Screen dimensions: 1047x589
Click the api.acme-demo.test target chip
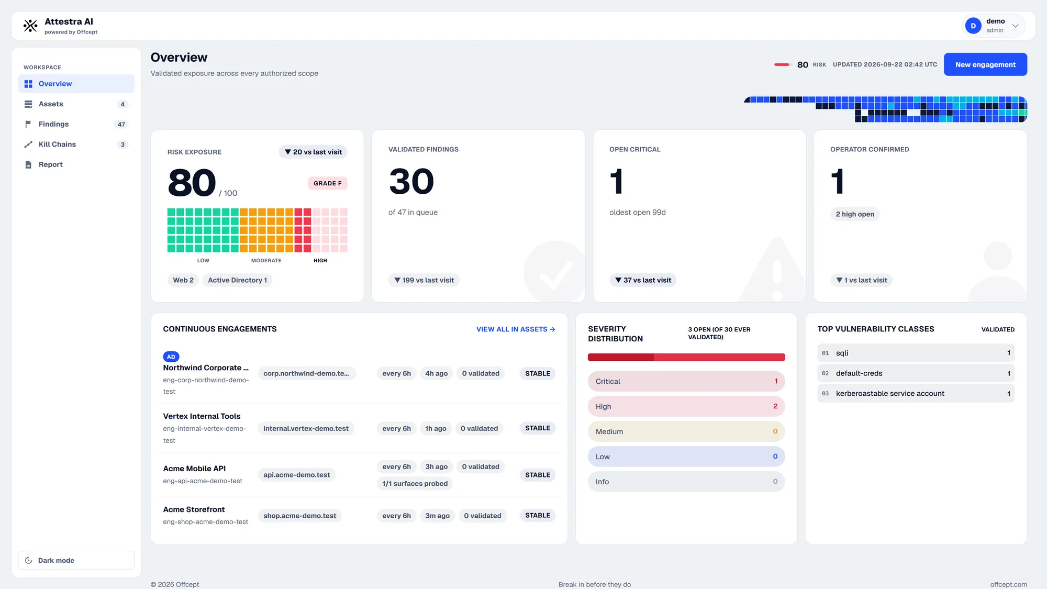pyautogui.click(x=297, y=475)
